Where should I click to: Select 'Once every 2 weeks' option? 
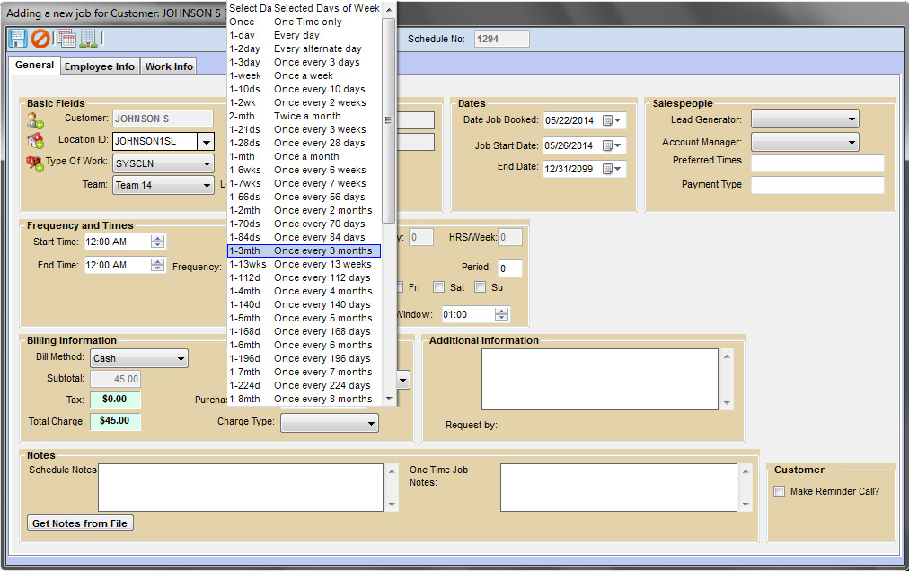tap(304, 102)
